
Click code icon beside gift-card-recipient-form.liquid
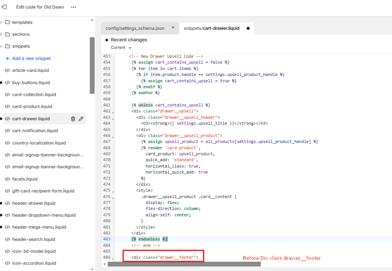pos(8,191)
